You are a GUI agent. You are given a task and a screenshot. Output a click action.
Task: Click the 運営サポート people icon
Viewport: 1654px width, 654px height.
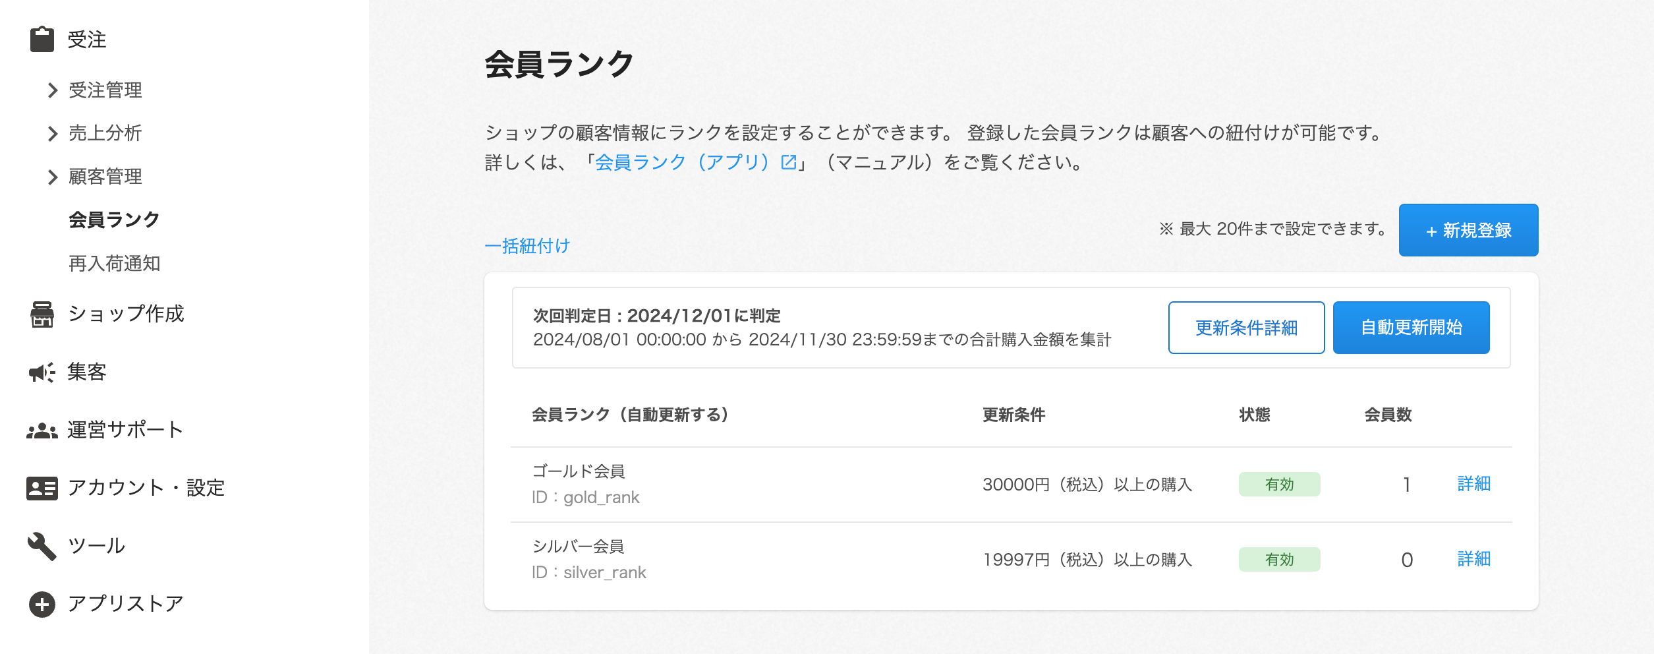[x=42, y=431]
